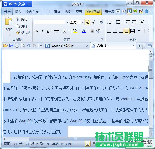The width and height of the screenshot is (155, 149).
Task: Click the undo arrow
Action: [x=29, y=46]
